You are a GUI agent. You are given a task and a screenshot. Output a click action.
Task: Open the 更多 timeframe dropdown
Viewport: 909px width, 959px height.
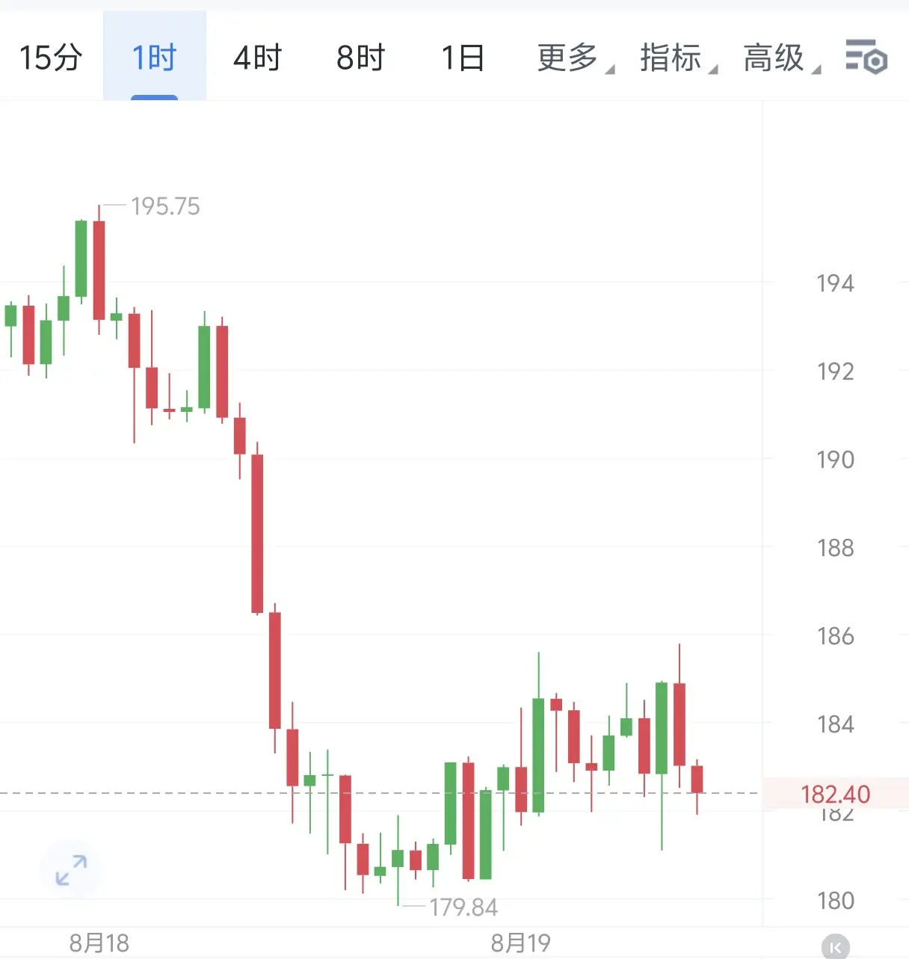[x=576, y=58]
